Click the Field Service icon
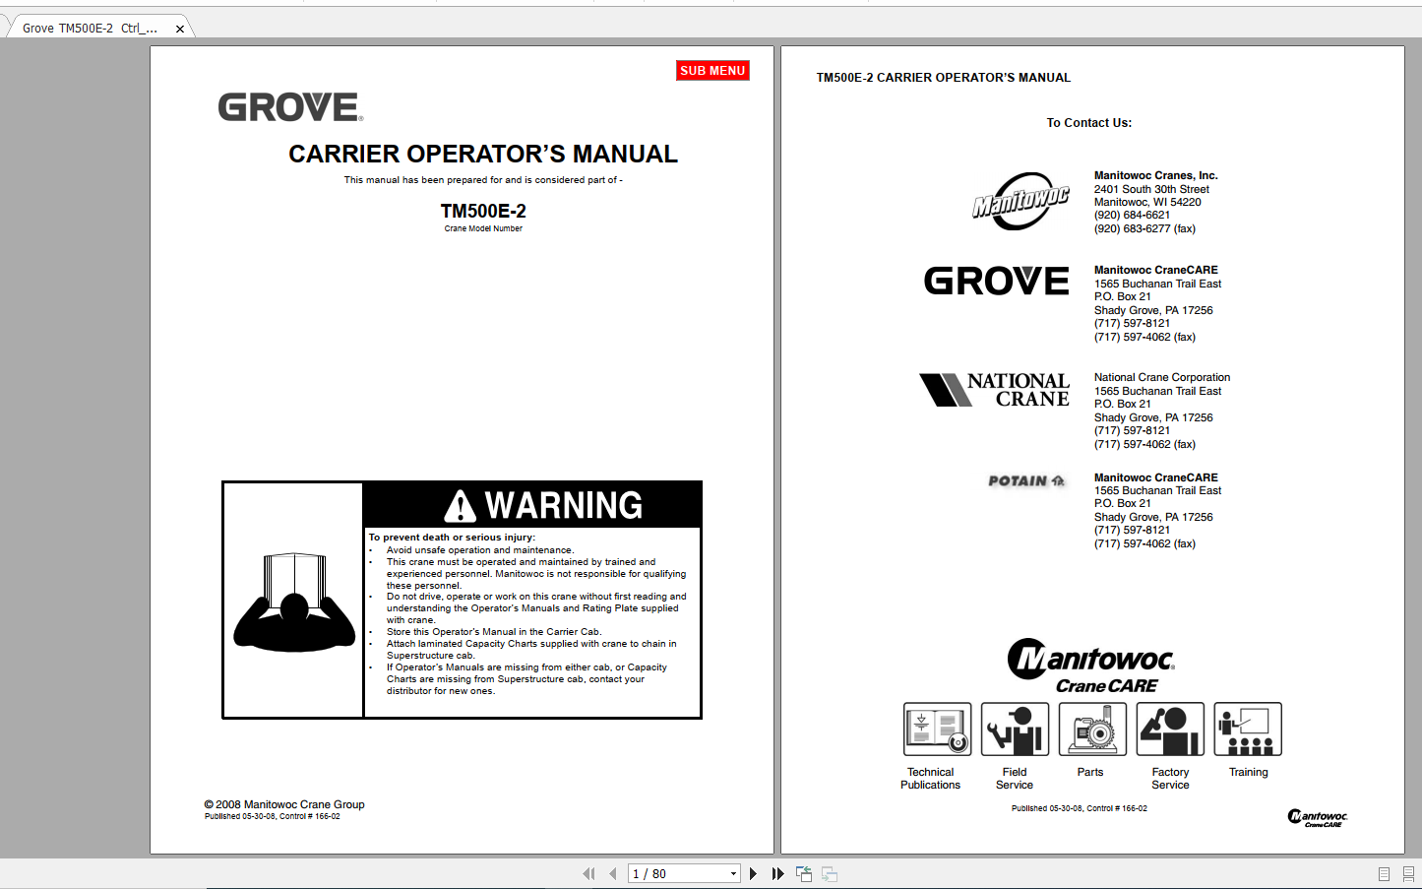Viewport: 1422px width, 889px height. click(x=1015, y=729)
